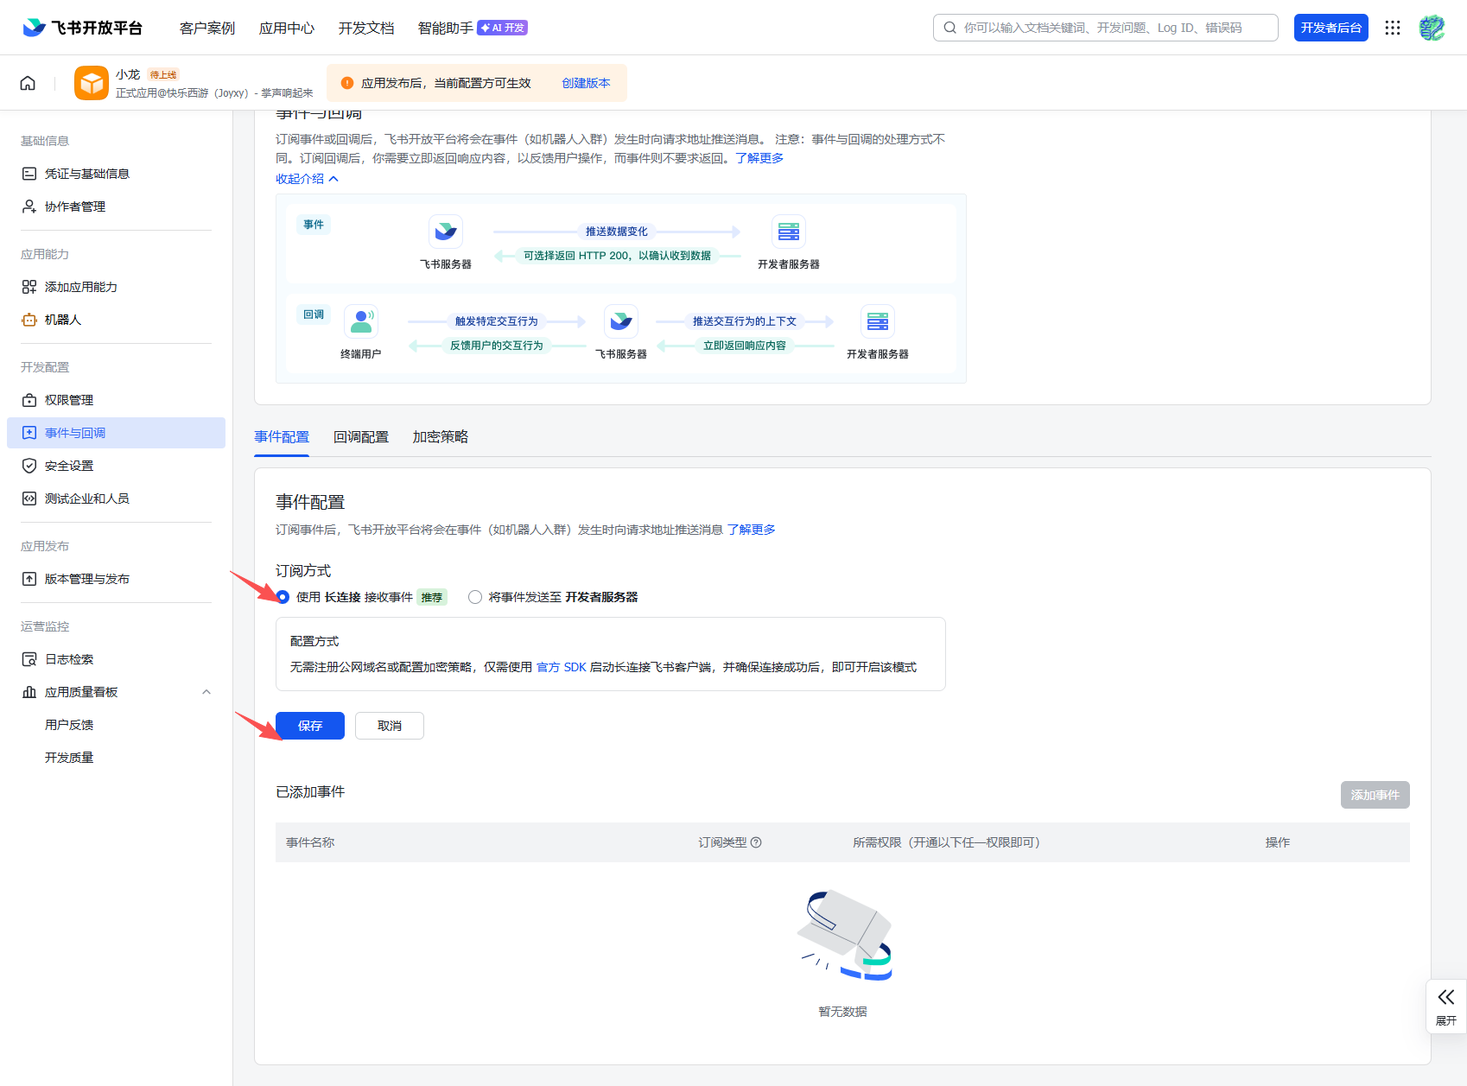Viewport: 1467px width, 1086px height.
Task: Click 协作者管理 person icon
Action: coord(29,206)
